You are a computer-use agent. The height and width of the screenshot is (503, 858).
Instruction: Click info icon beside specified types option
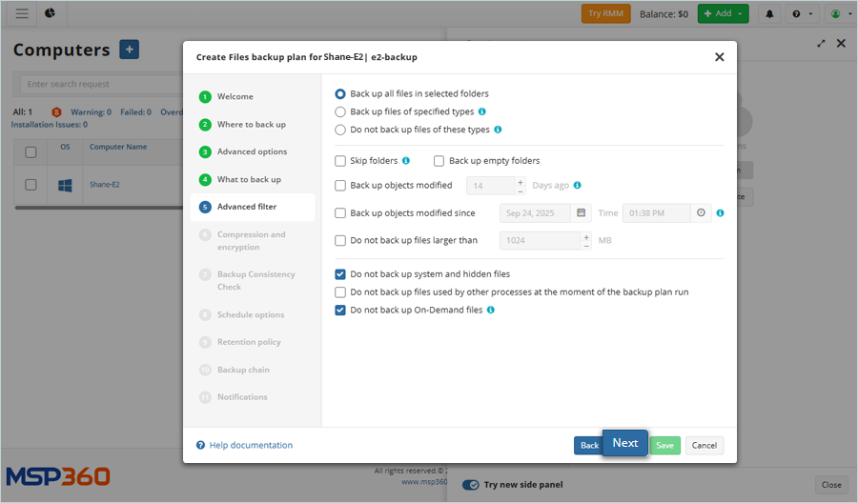[x=482, y=111]
